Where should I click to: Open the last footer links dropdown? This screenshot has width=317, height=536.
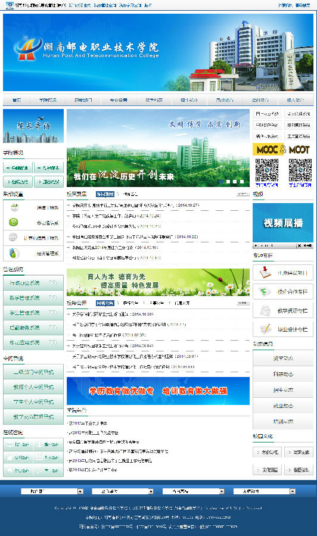click(x=264, y=491)
